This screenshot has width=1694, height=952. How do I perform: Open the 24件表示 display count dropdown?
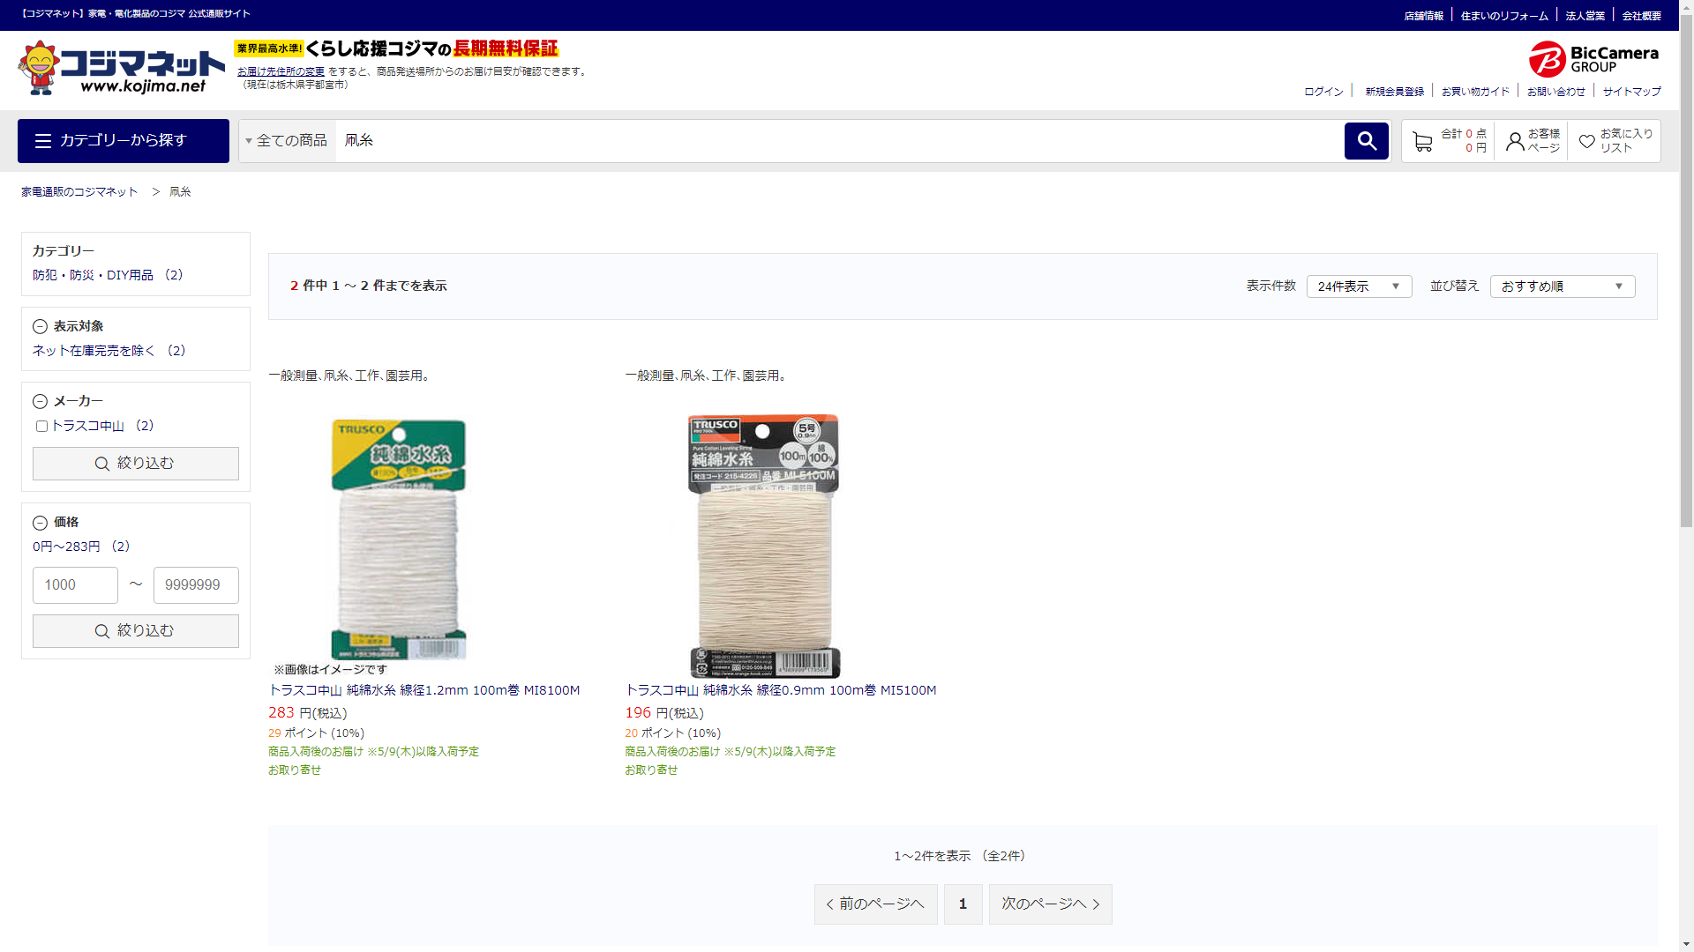[1358, 286]
